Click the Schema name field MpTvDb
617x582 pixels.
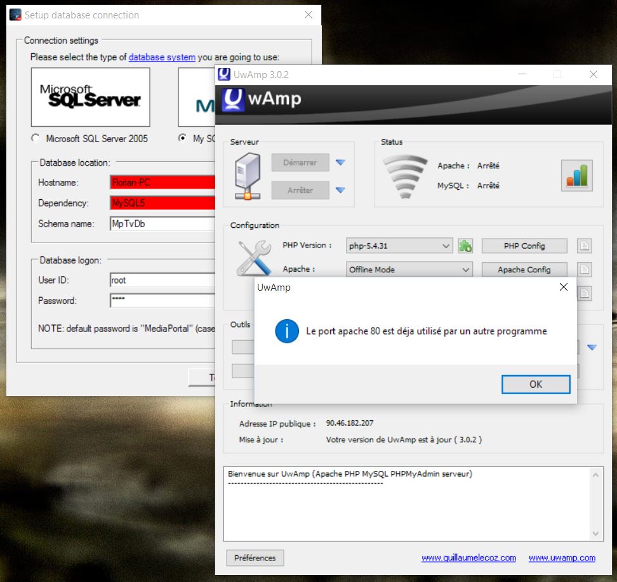[x=163, y=223]
